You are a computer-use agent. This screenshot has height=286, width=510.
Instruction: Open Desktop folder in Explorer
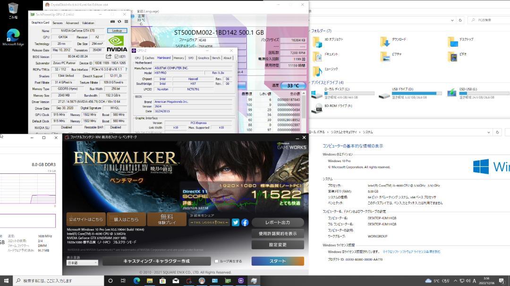(460, 41)
